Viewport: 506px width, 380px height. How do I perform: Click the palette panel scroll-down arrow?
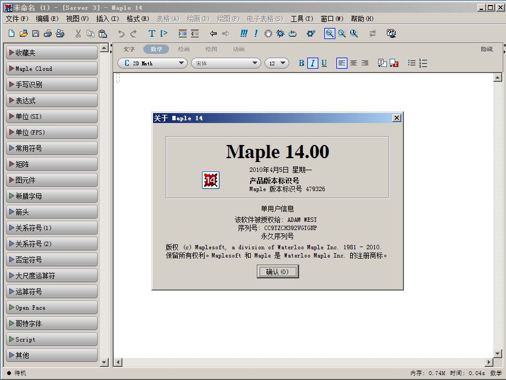104,362
